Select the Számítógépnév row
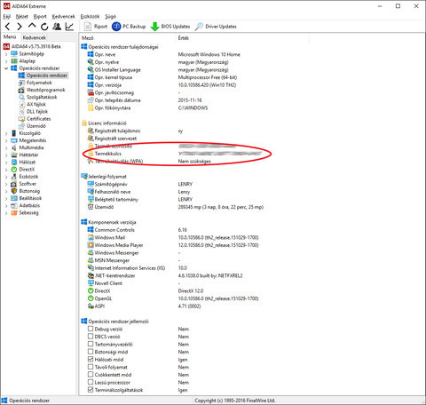The height and width of the screenshot is (405, 426). (x=139, y=184)
